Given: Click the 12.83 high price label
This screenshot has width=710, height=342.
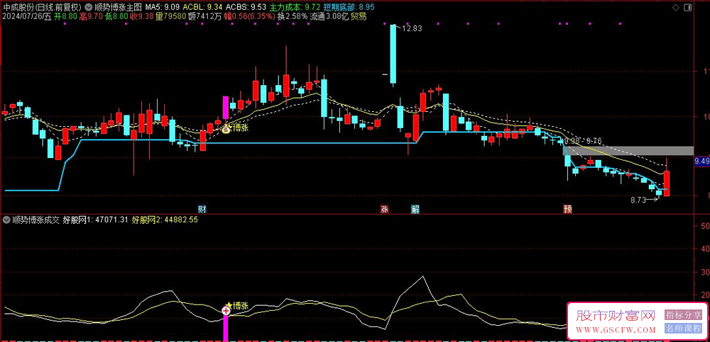Looking at the screenshot, I should [412, 28].
